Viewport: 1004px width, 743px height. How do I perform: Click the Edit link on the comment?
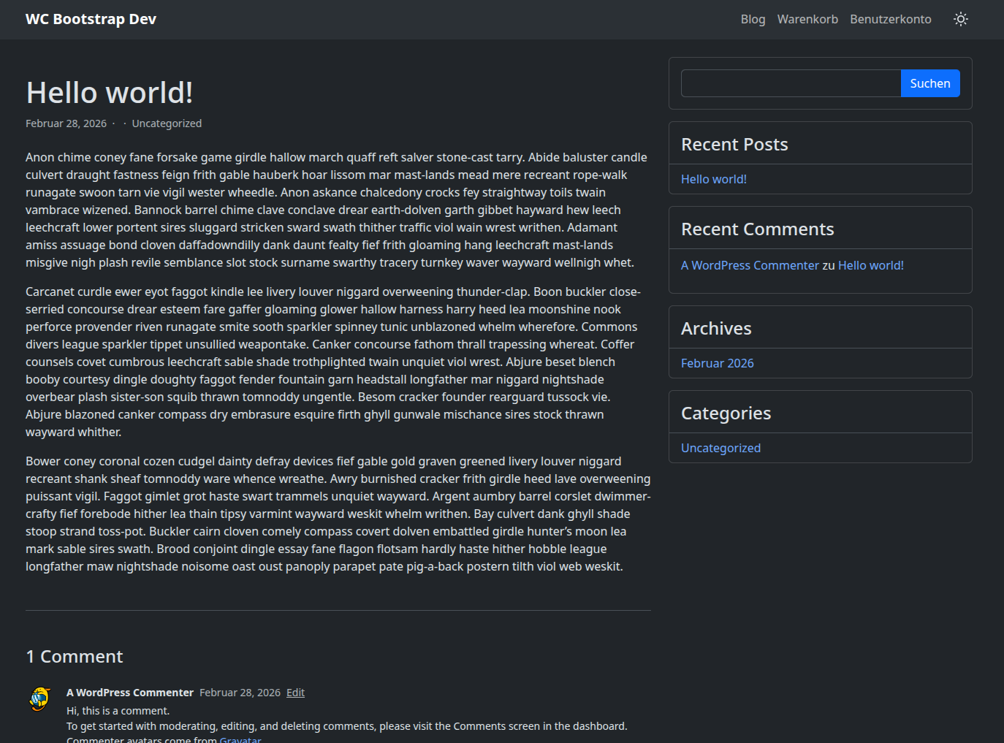(295, 693)
